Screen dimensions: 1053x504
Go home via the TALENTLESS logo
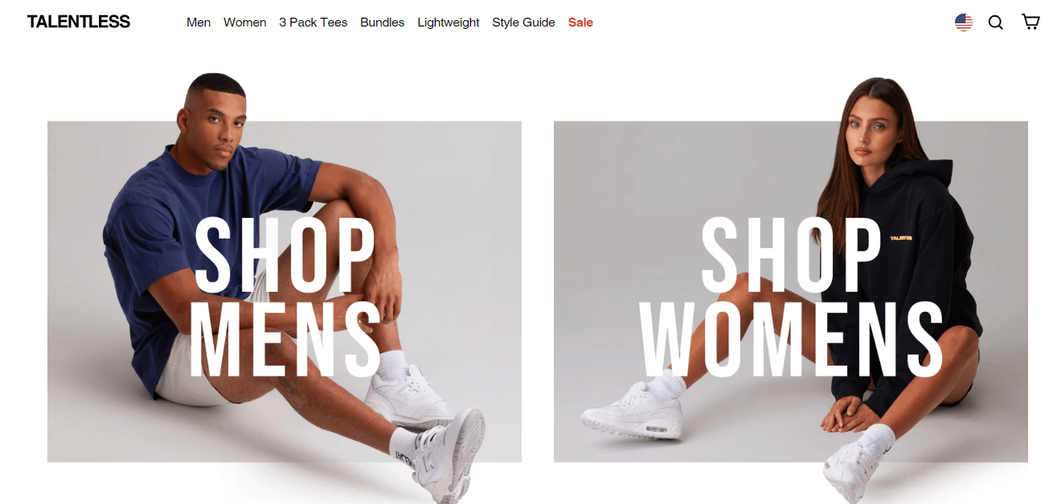tap(78, 22)
